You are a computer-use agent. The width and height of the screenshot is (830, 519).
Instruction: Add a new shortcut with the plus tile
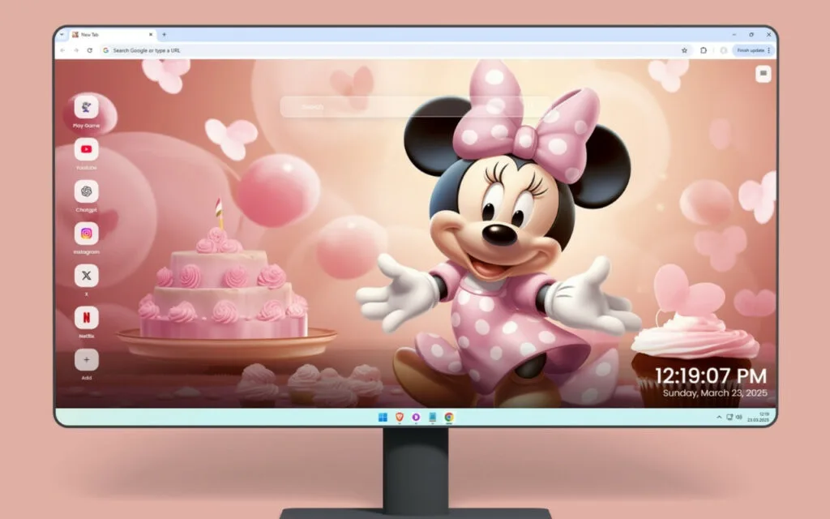pos(86,360)
